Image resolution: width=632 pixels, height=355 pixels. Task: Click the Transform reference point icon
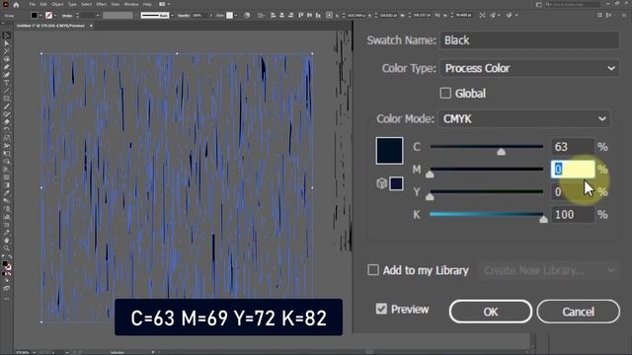point(329,16)
